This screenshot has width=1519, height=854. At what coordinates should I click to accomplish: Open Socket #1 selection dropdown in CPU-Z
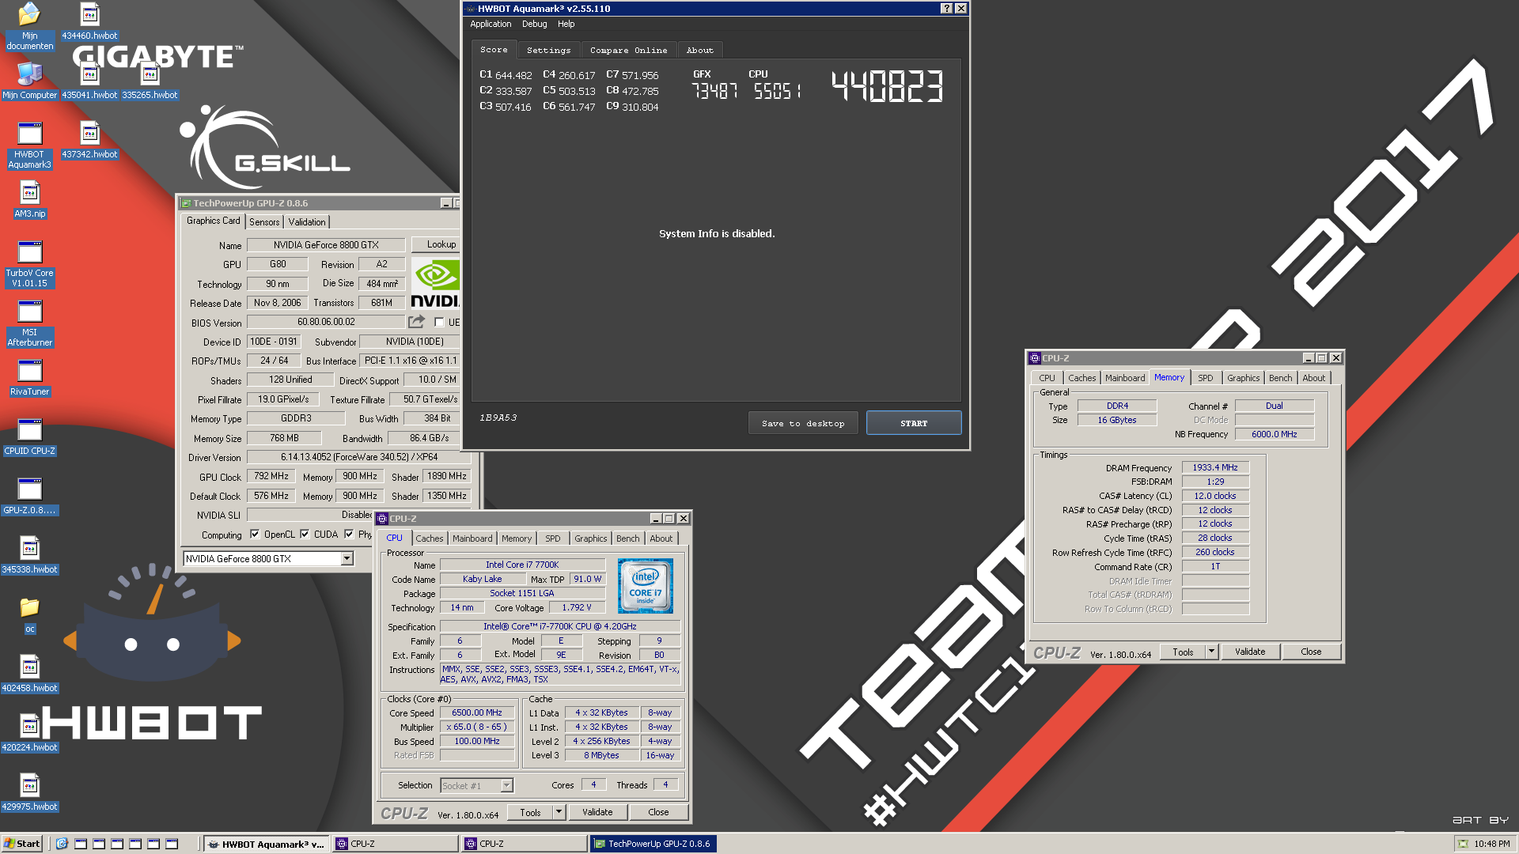(x=507, y=785)
